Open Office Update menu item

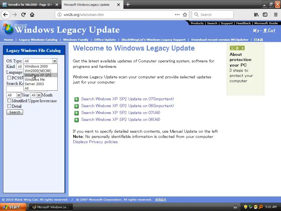point(105,40)
